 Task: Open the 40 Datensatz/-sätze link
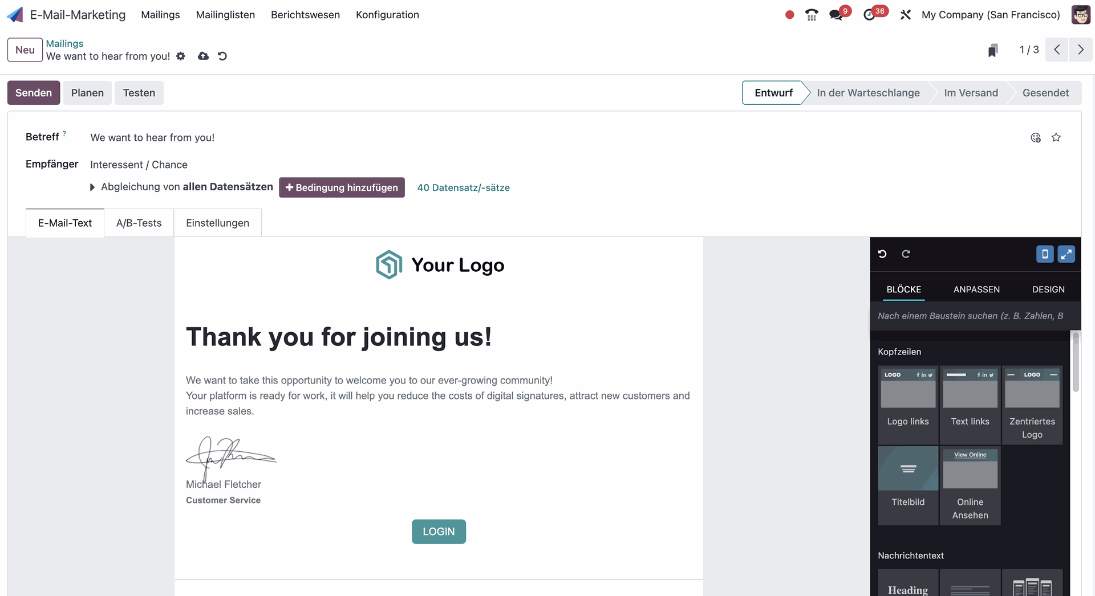point(463,187)
